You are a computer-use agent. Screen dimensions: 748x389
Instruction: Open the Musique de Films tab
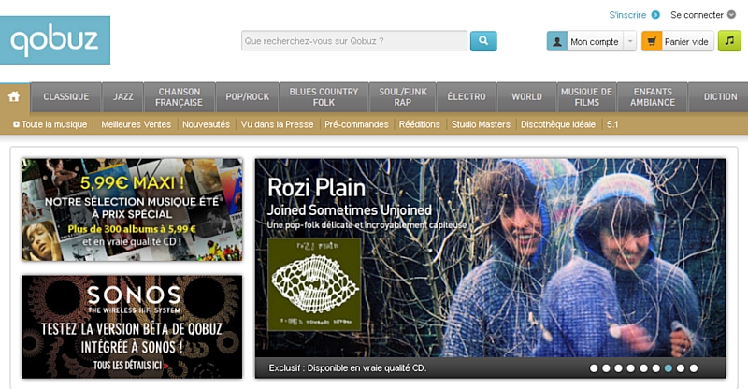[x=587, y=97]
